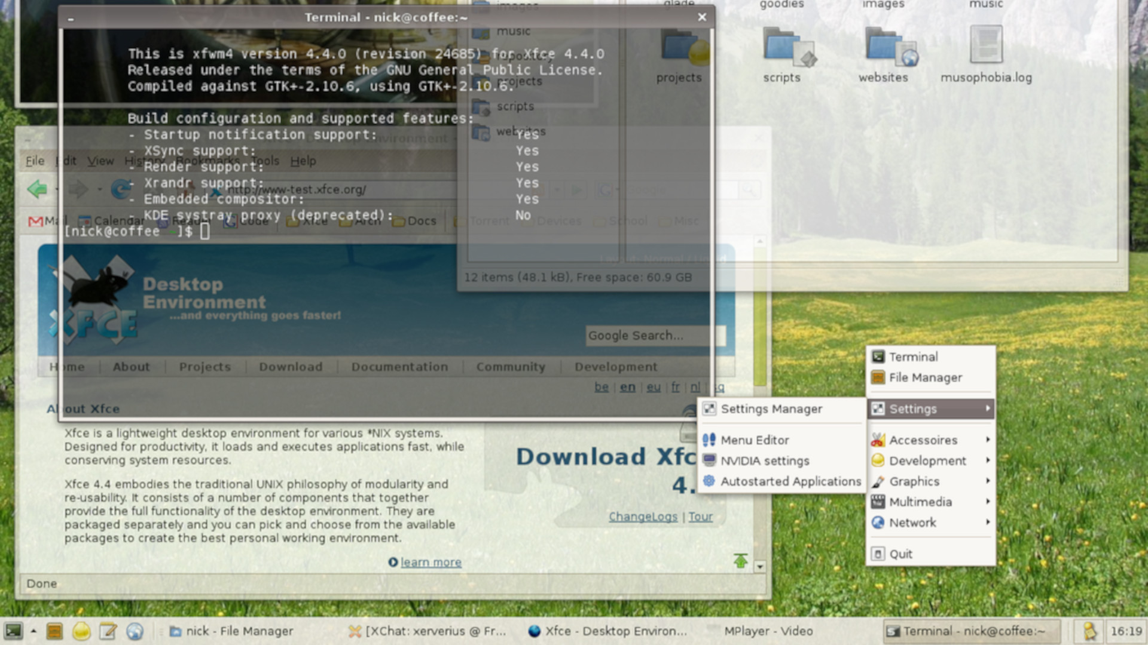1148x645 pixels.
Task: Expand the Graphics submenu
Action: (930, 481)
